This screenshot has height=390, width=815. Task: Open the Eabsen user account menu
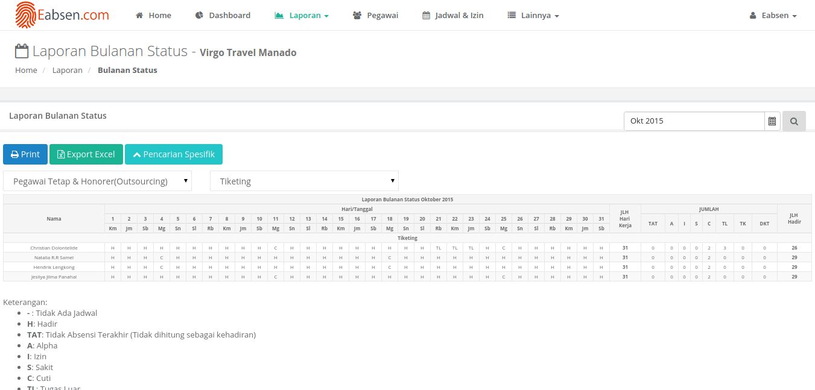click(x=773, y=16)
